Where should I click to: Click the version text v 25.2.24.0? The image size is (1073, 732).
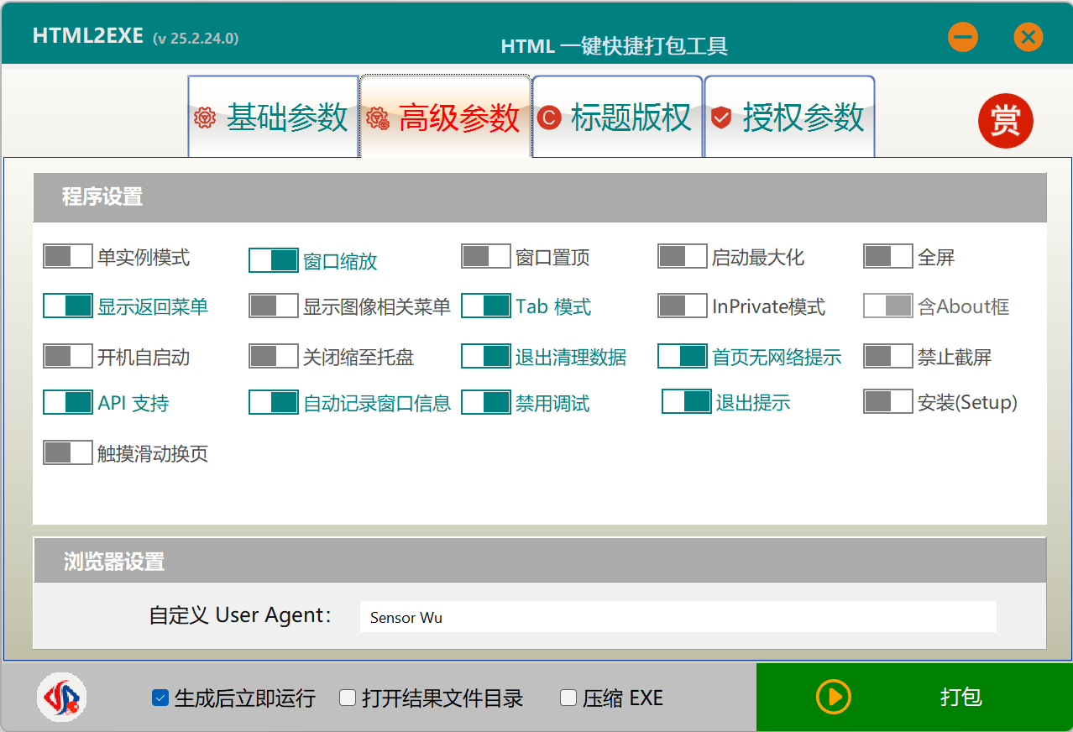pyautogui.click(x=196, y=39)
